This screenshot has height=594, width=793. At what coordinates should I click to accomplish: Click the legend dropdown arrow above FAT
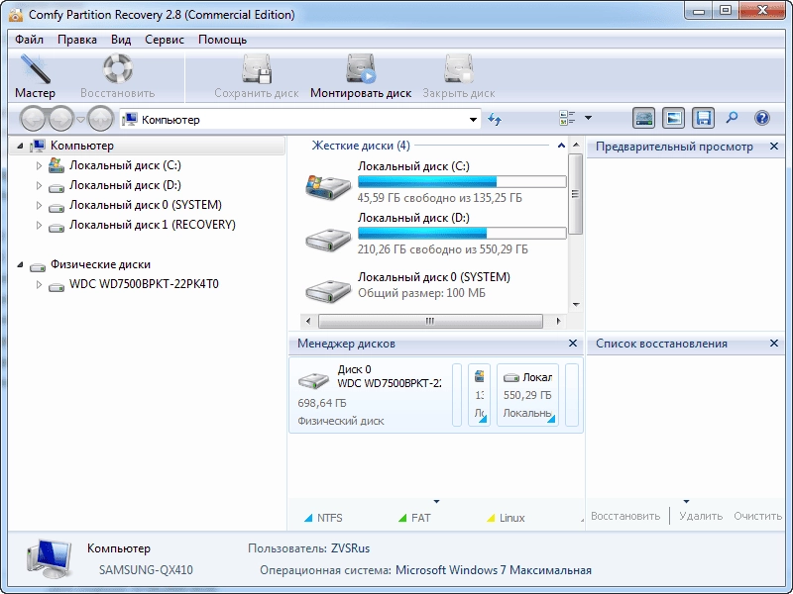click(x=436, y=502)
